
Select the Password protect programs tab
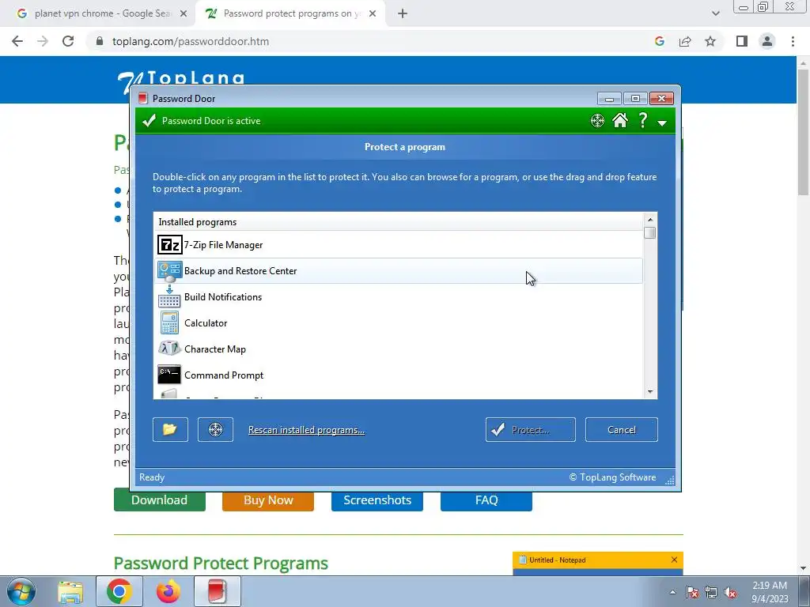pos(291,13)
